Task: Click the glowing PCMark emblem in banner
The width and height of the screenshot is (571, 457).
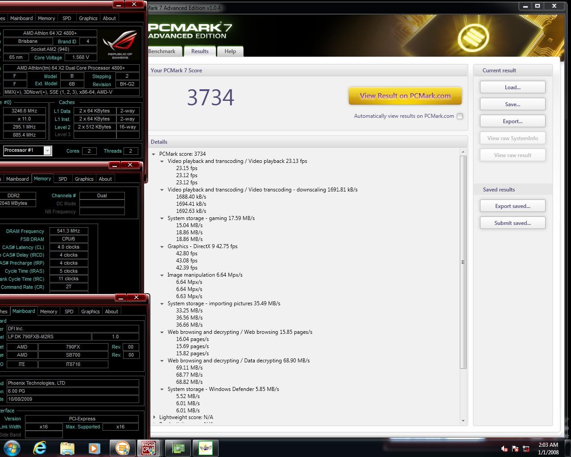Action: pos(473,37)
